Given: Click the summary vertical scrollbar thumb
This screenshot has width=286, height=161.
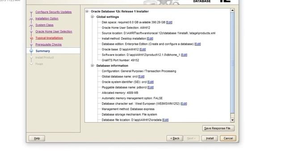Looking at the screenshot, I should pos(232,63).
